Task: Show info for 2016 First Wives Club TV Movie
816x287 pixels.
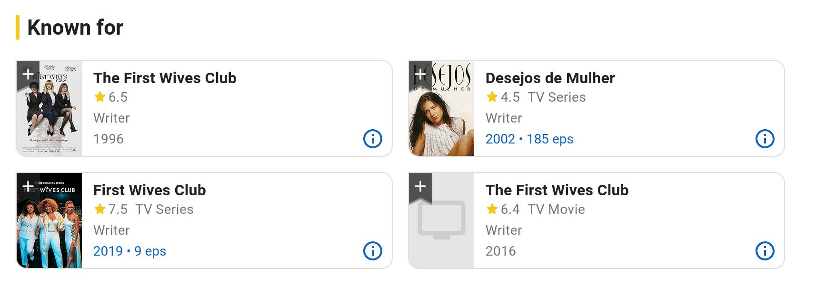Action: (x=765, y=251)
